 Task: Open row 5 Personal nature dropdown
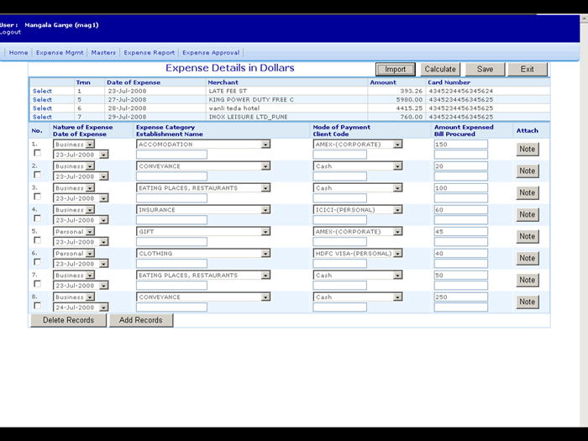[74, 231]
